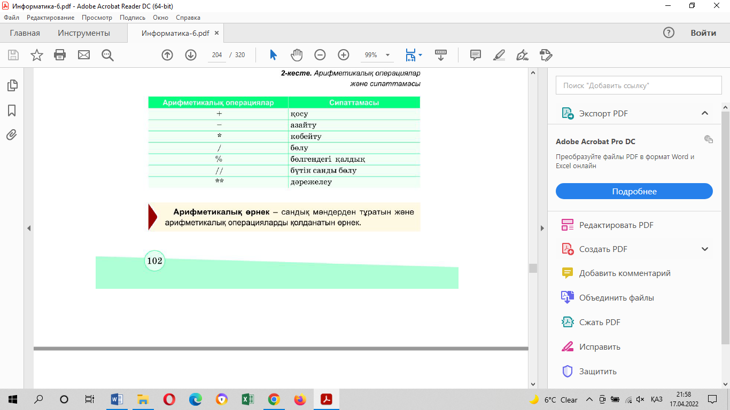Add the document to starred (bookmark star icon)
730x410 pixels.
(x=36, y=55)
